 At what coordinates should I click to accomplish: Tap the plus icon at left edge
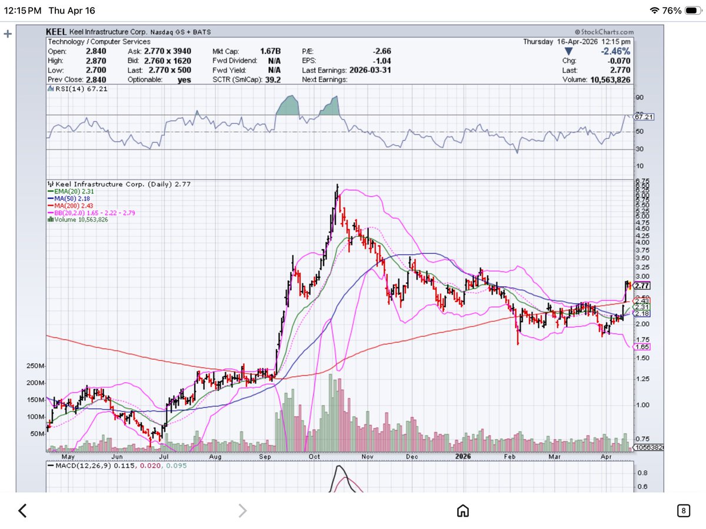tap(8, 34)
